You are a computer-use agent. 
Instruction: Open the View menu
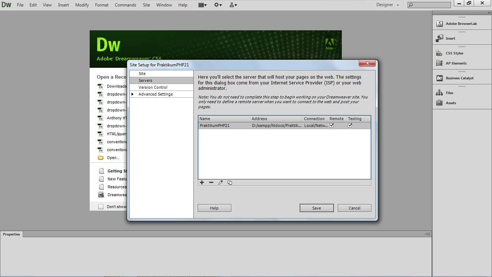click(47, 5)
